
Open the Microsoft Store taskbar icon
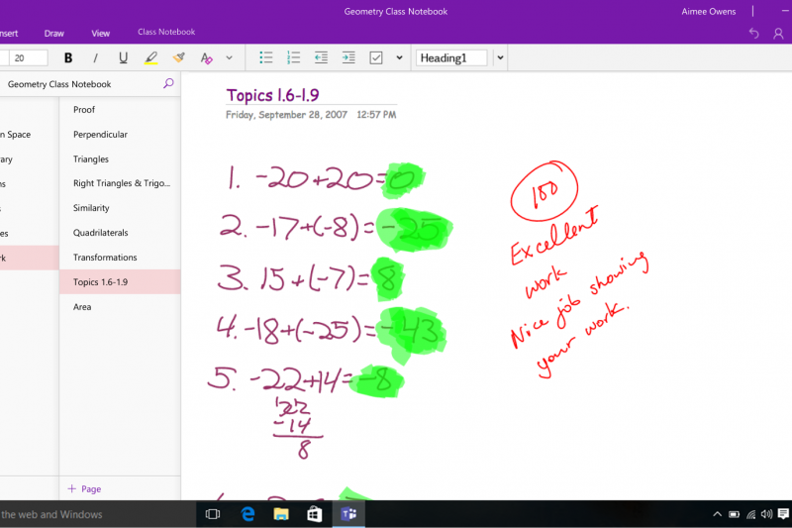pyautogui.click(x=315, y=514)
